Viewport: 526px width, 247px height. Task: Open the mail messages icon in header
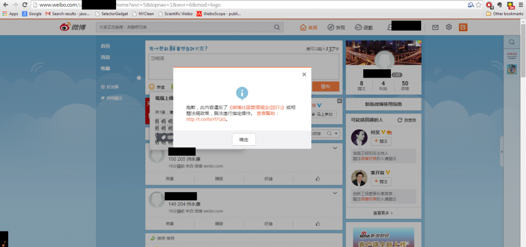436,27
